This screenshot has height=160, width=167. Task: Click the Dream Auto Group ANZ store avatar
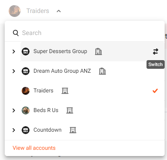[26, 71]
